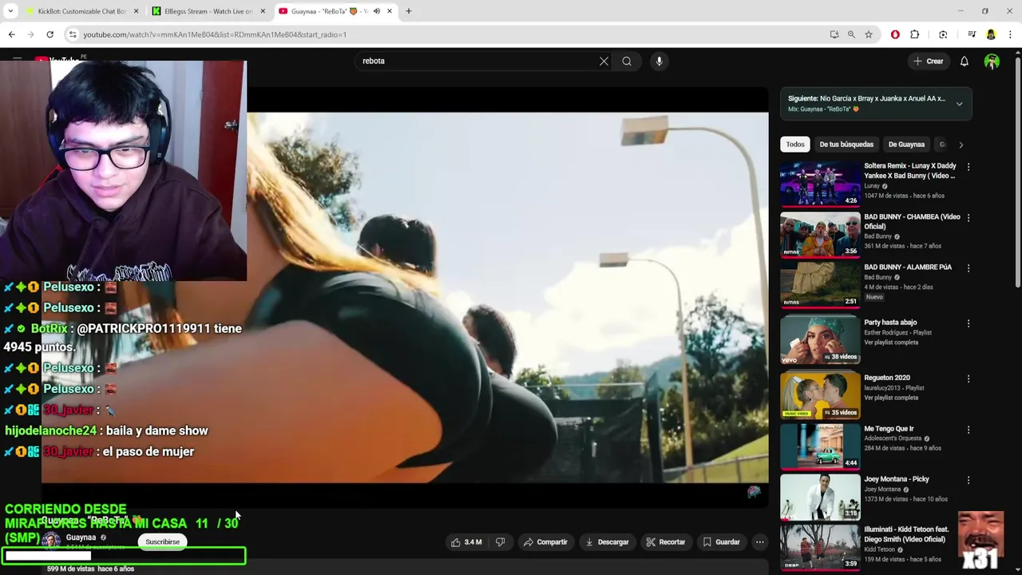Select De tus búsquedas filter chip
The height and width of the screenshot is (575, 1022).
pyautogui.click(x=846, y=145)
